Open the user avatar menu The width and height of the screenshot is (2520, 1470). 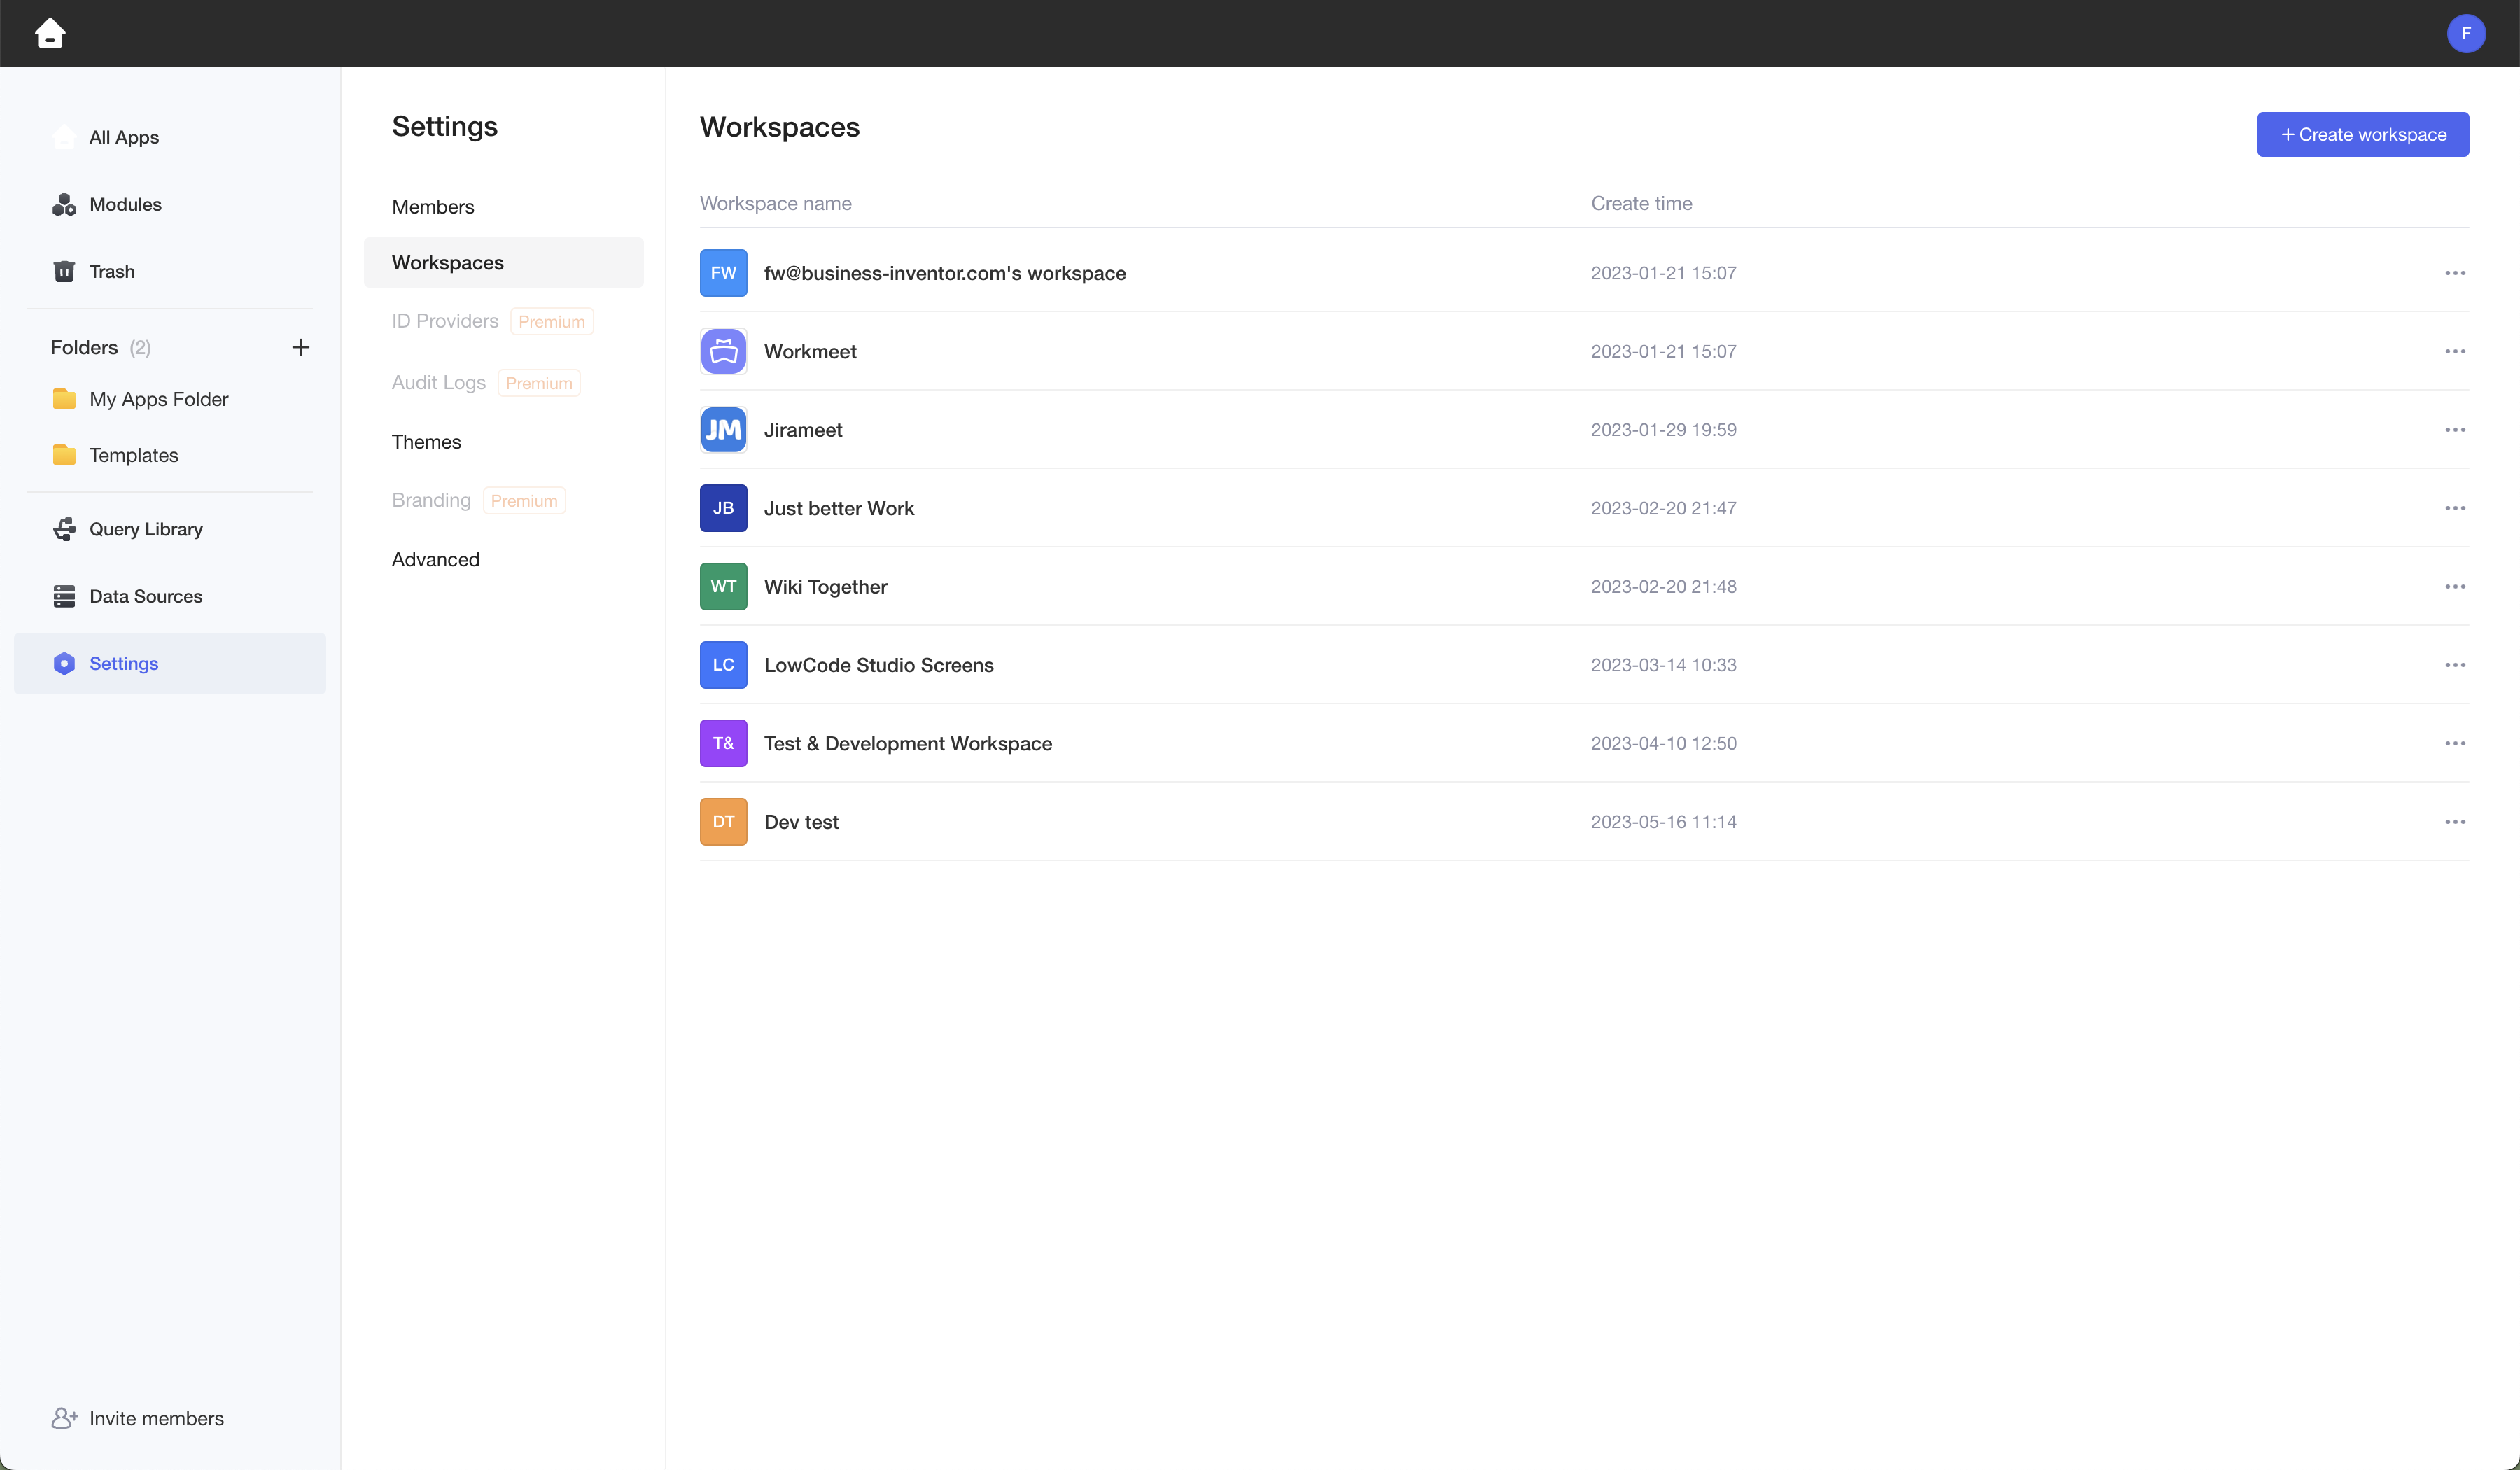(x=2465, y=33)
